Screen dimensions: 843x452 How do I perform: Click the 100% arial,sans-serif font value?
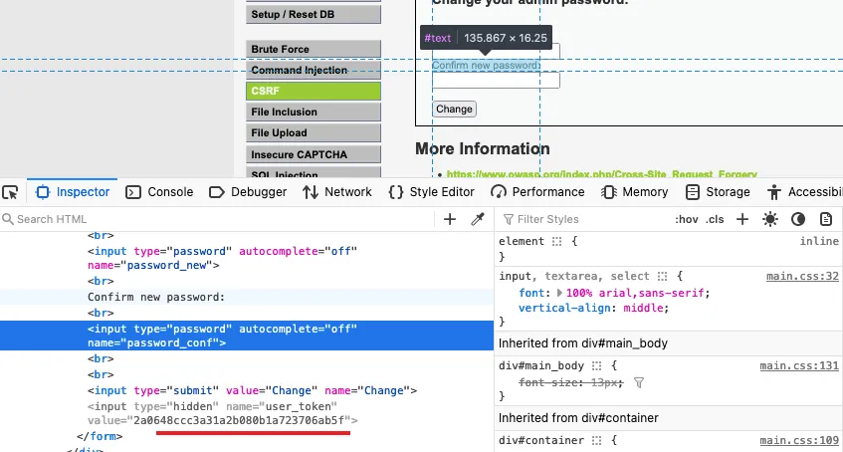635,294
